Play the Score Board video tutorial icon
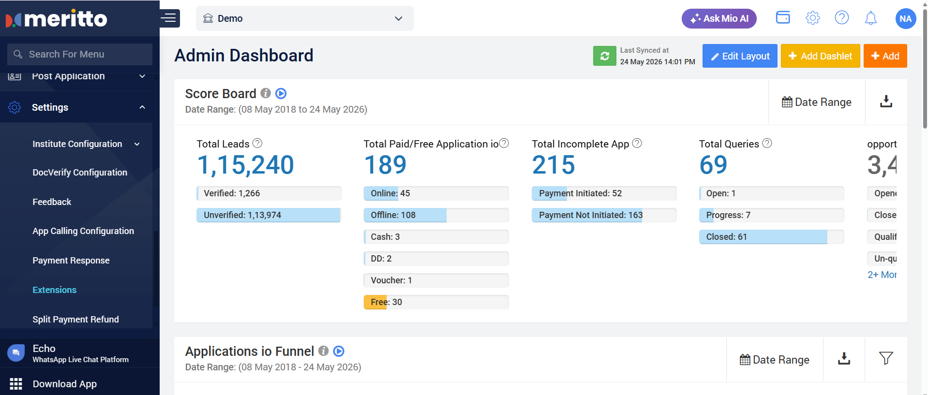 pyautogui.click(x=281, y=93)
